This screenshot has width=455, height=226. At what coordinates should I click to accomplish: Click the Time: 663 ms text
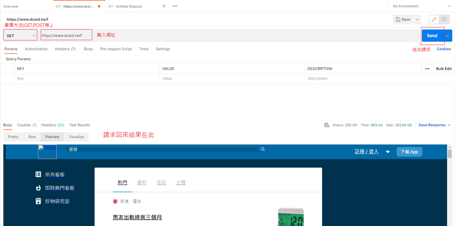(372, 125)
